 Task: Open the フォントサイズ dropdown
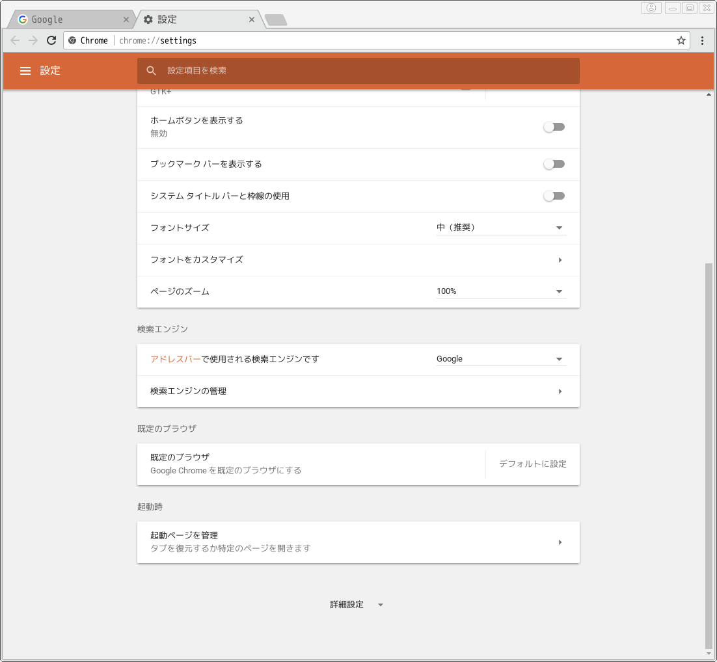[x=501, y=228]
